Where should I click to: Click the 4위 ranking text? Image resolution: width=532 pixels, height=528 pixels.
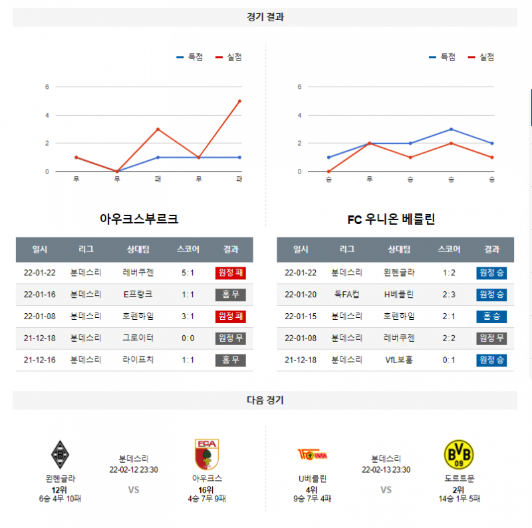point(311,490)
